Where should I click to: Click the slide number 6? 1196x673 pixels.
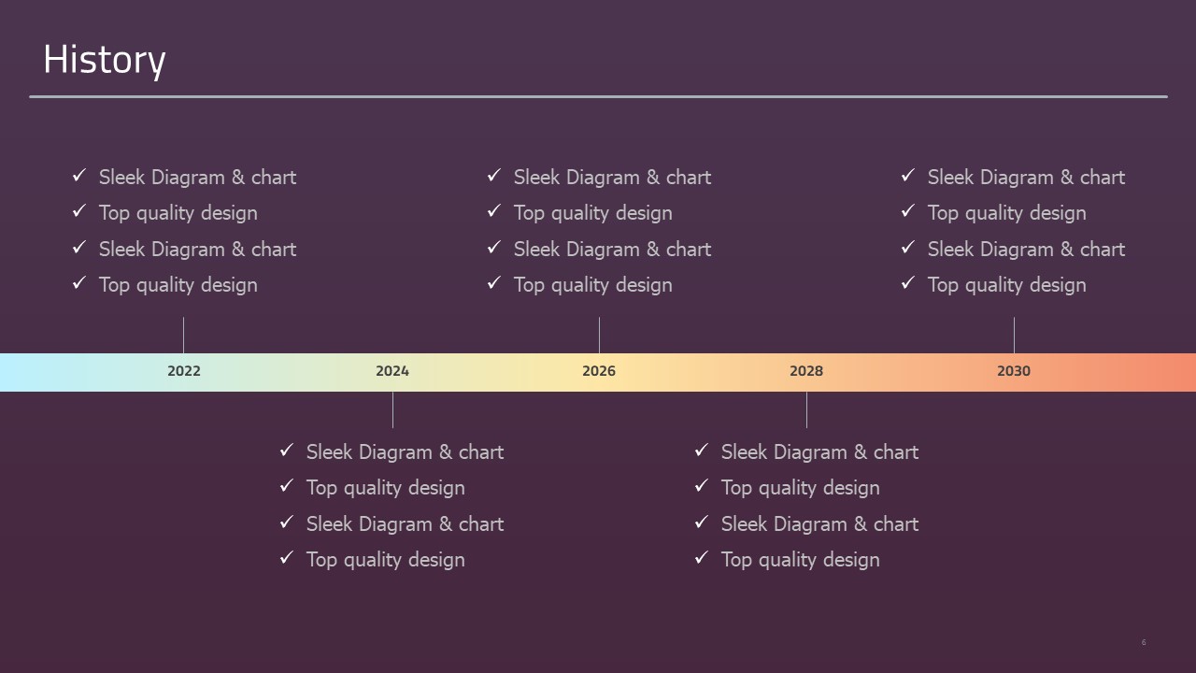1144,642
